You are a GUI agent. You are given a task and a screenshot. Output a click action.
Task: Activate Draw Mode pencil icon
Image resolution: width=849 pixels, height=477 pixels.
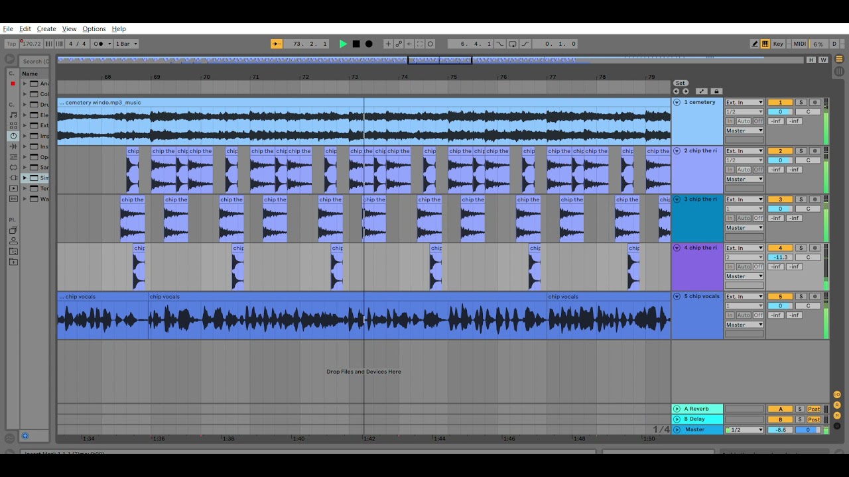(755, 44)
